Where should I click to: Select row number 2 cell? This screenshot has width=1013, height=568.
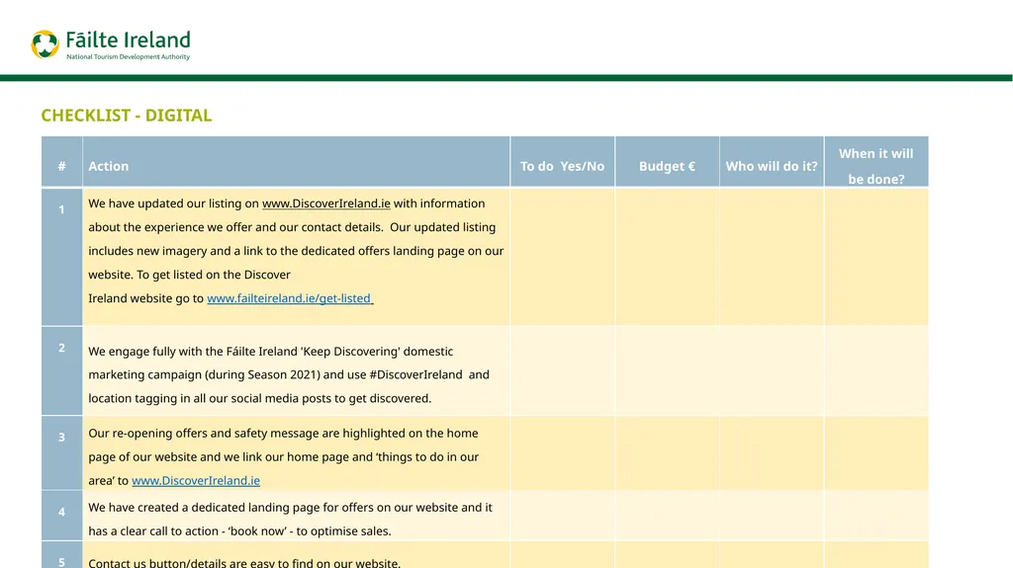(x=62, y=370)
